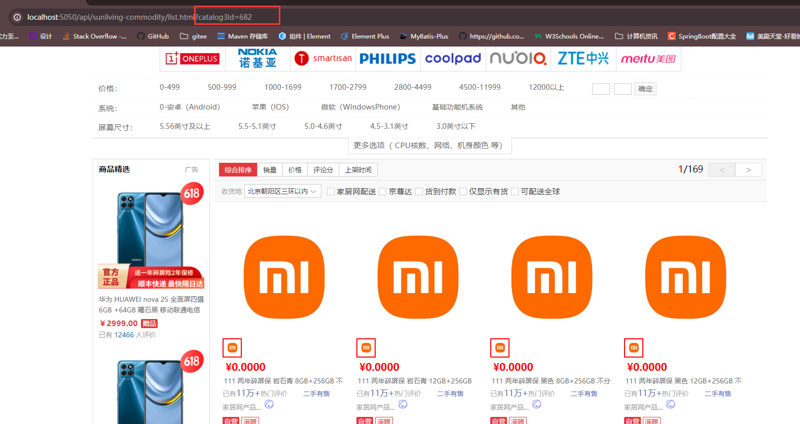Viewport: 800px width, 424px height.
Task: Go to next page with > button
Action: [749, 169]
